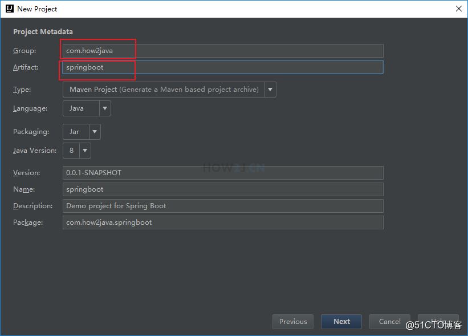Click the Artifact: label
The width and height of the screenshot is (468, 336).
pos(26,67)
